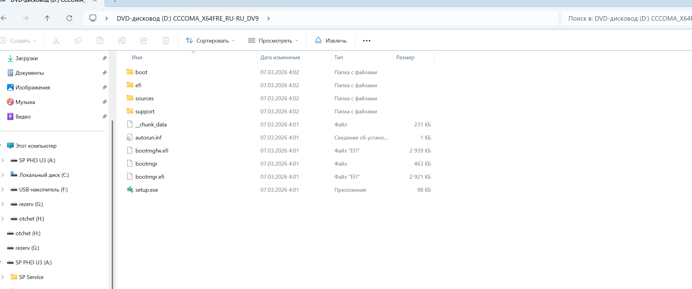Select the autorun.inf file
The width and height of the screenshot is (692, 289).
coord(149,138)
